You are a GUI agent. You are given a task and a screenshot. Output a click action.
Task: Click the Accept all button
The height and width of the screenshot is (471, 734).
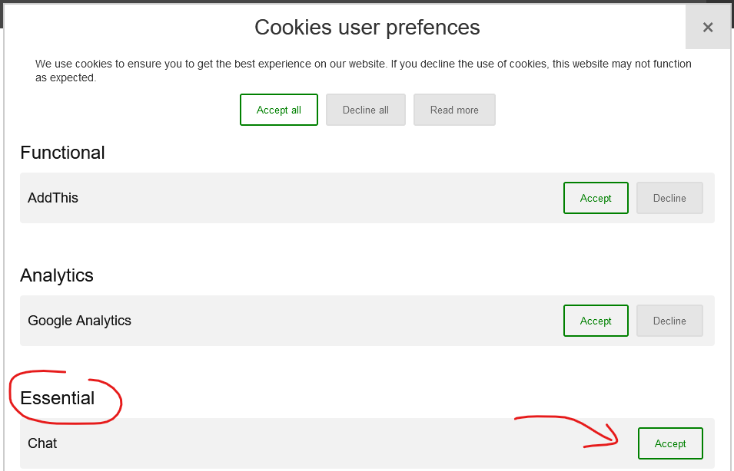point(278,110)
